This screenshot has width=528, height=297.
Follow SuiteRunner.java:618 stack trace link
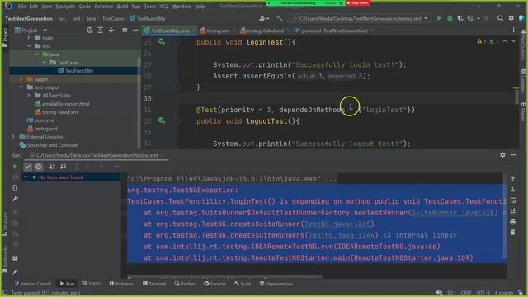453,213
